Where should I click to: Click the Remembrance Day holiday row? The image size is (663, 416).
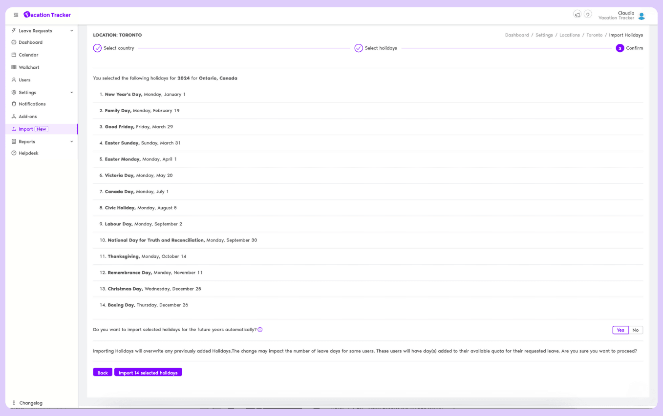coord(368,273)
